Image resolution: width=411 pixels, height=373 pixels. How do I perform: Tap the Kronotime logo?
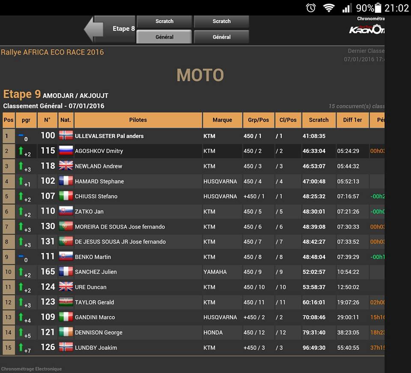pyautogui.click(x=366, y=29)
